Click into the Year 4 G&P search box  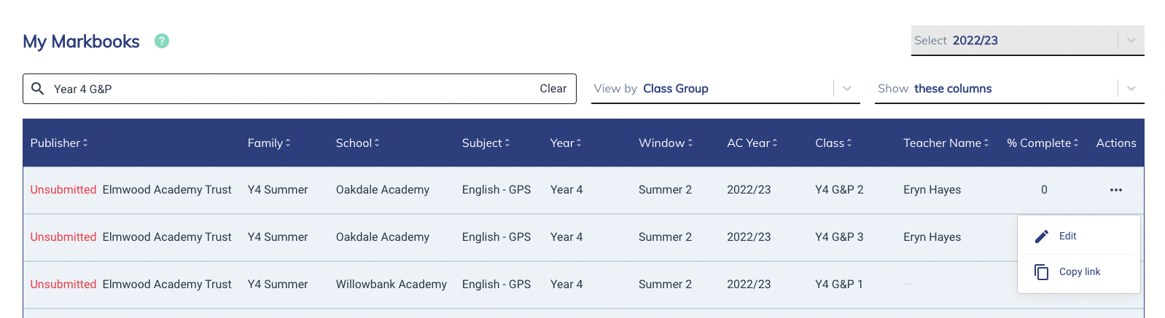292,89
